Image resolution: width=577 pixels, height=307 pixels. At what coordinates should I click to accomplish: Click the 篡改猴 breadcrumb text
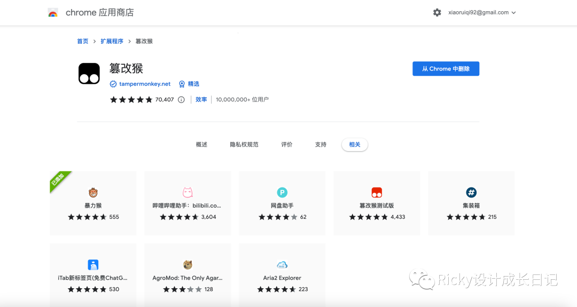coord(144,41)
